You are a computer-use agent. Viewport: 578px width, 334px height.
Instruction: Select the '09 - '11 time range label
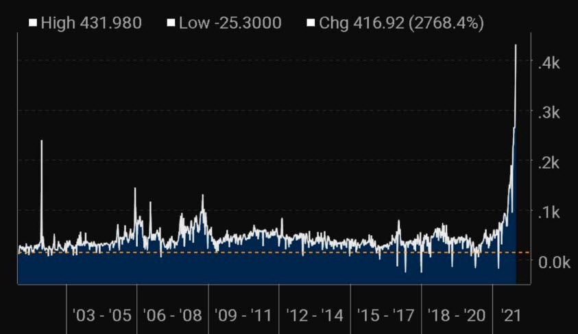click(x=245, y=315)
